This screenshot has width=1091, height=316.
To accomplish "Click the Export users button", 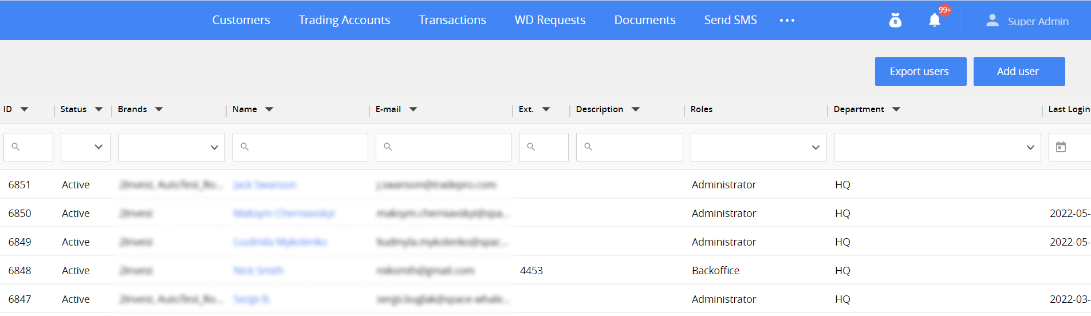I will click(x=920, y=72).
